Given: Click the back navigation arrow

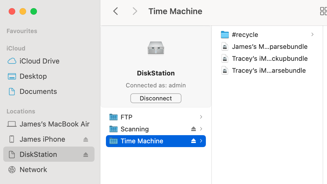Looking at the screenshot, I should pyautogui.click(x=116, y=11).
